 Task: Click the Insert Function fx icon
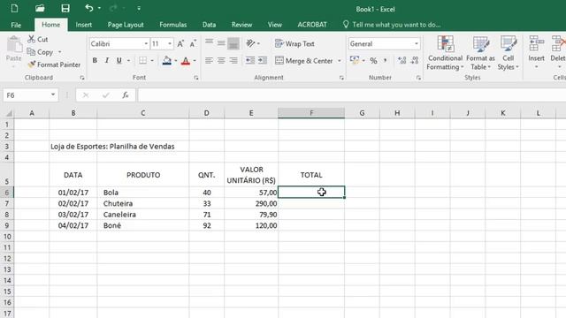coord(126,95)
